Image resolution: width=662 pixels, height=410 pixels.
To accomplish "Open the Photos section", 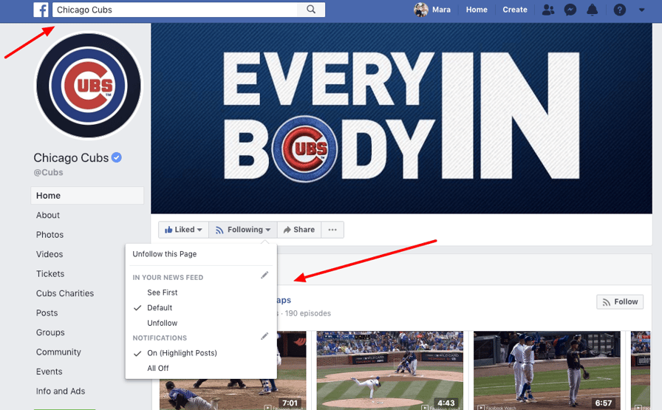I will [x=50, y=235].
